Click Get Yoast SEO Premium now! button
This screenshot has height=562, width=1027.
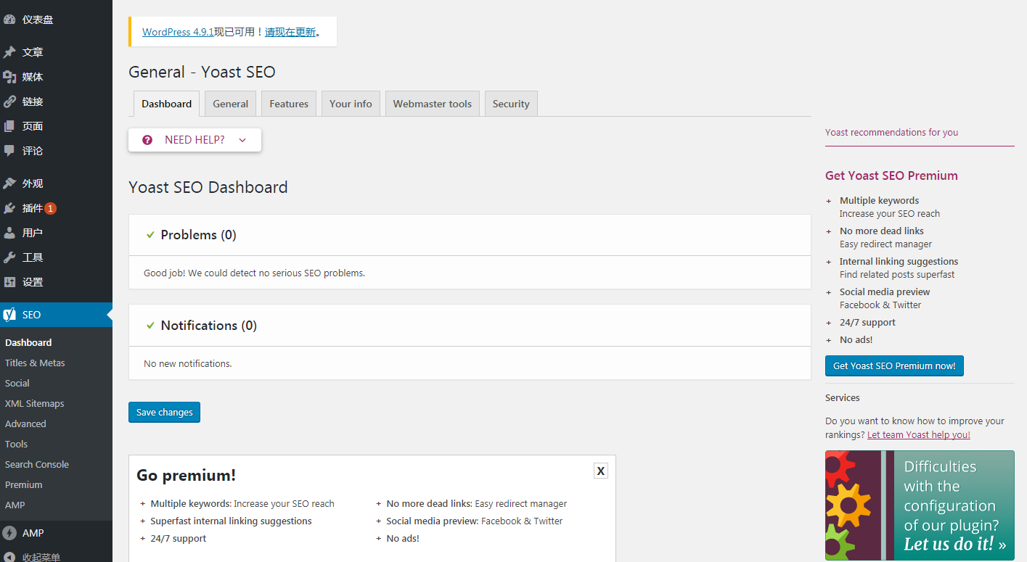pos(894,365)
